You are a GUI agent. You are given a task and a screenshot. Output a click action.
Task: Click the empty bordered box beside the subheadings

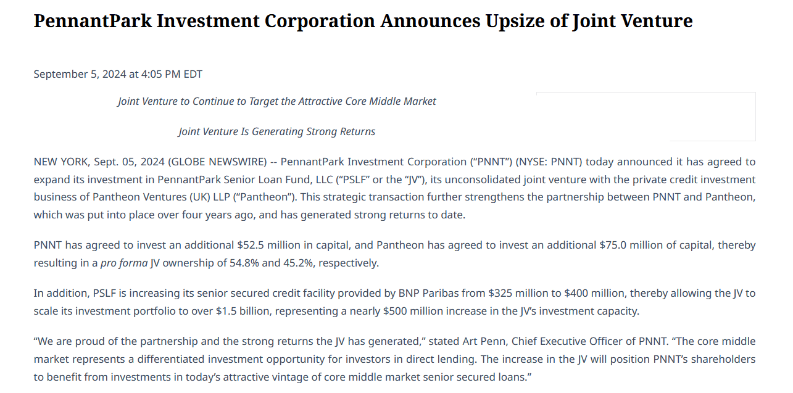coord(646,117)
